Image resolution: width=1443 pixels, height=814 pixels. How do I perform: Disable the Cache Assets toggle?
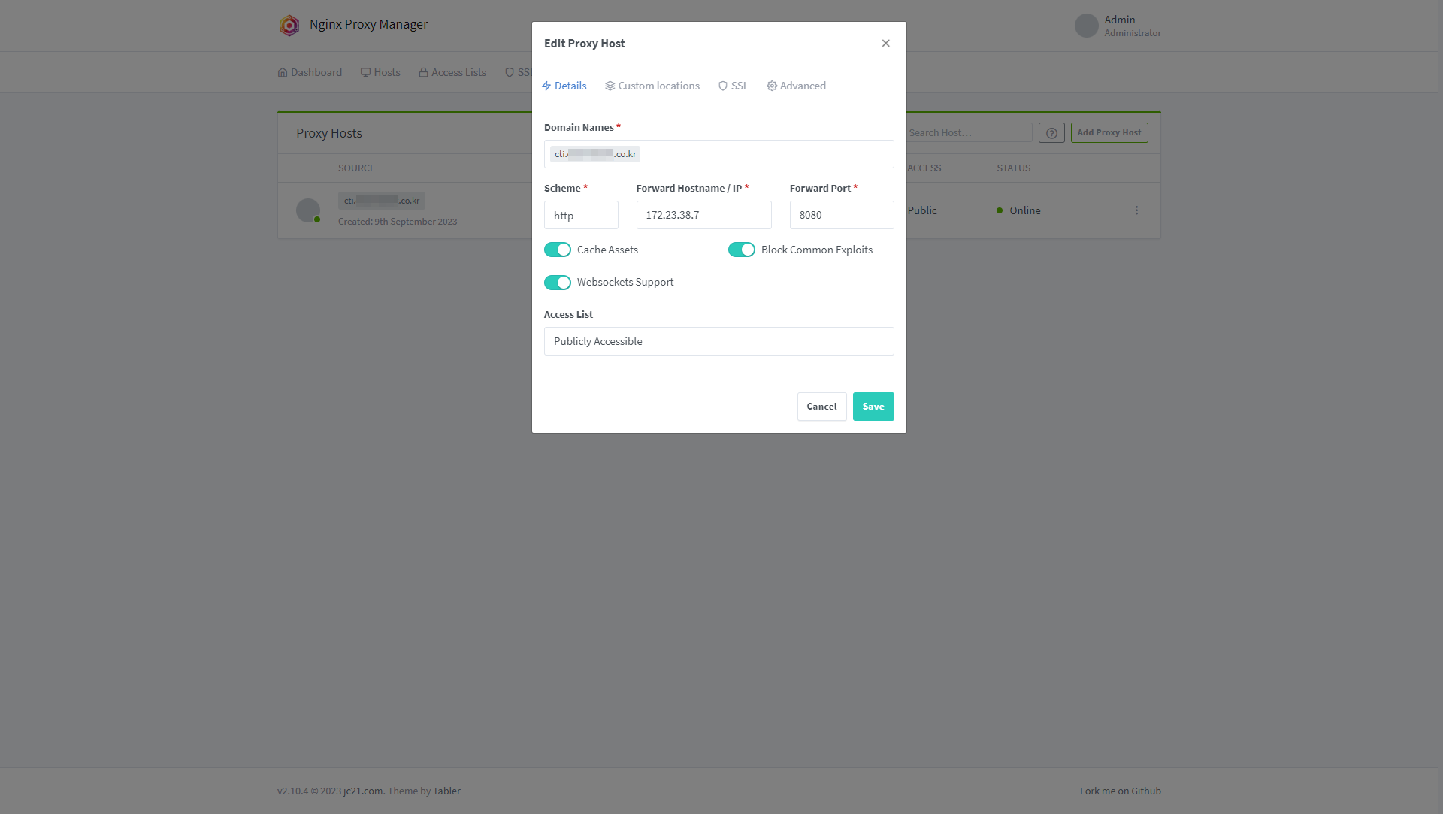tap(558, 250)
